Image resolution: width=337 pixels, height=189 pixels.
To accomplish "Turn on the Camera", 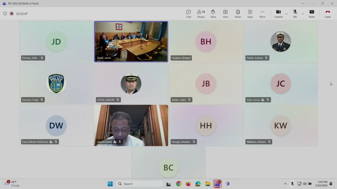I will (x=278, y=14).
